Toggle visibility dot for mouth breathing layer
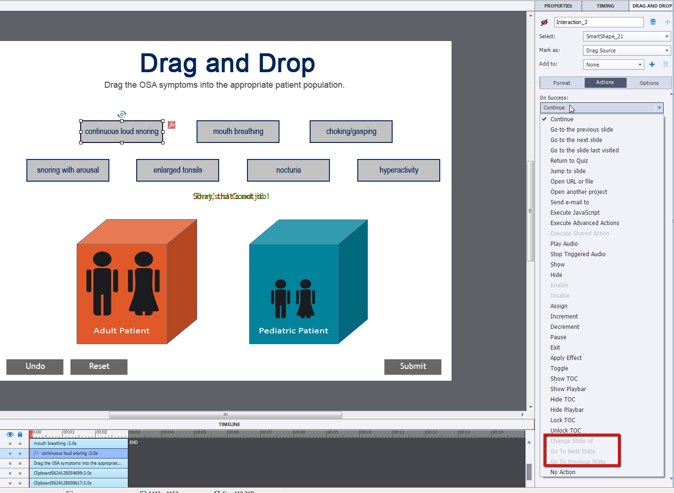 click(10, 443)
